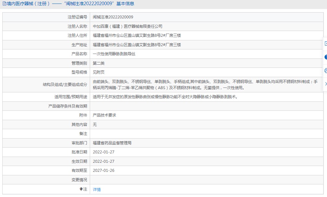Click the 结构及组成/主要组成成分 row label
Screen dimensions: 327x197
[65, 85]
